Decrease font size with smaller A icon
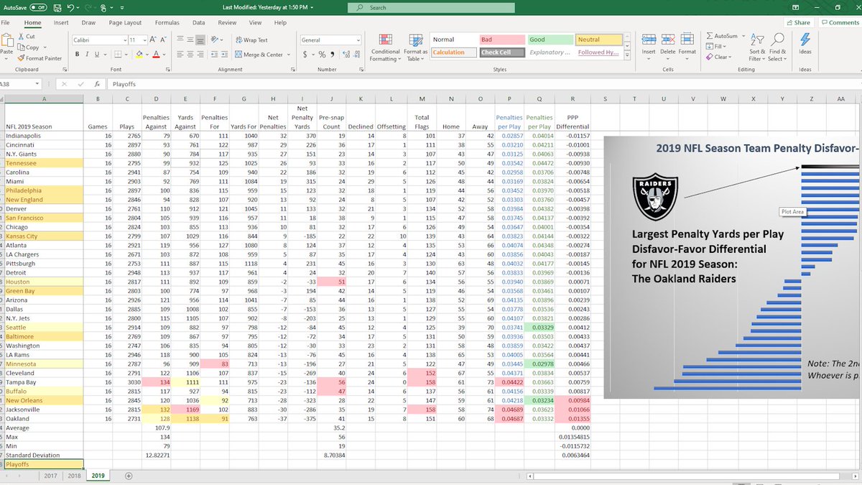 coord(164,40)
